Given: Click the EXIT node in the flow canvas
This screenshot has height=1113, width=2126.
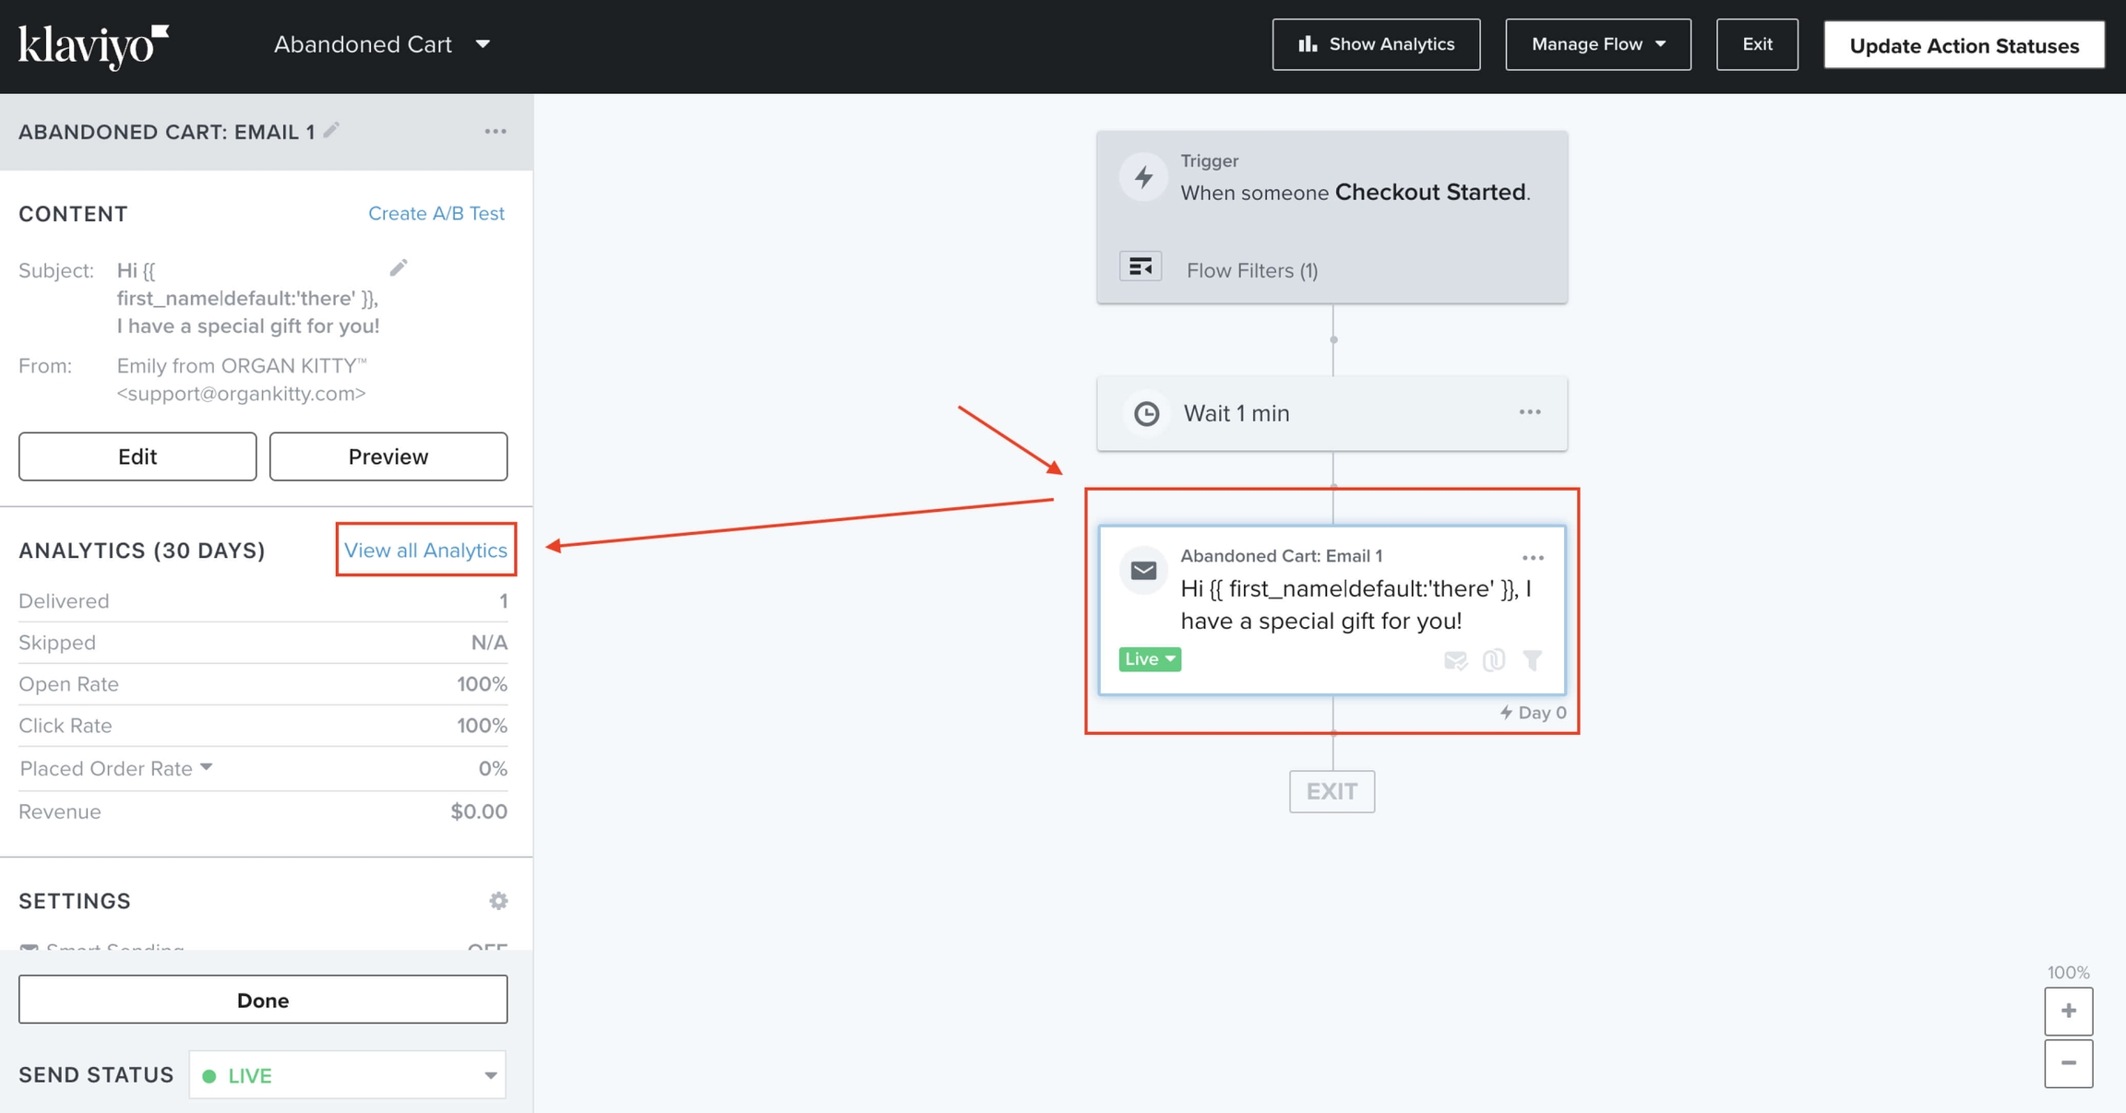Looking at the screenshot, I should pyautogui.click(x=1332, y=791).
